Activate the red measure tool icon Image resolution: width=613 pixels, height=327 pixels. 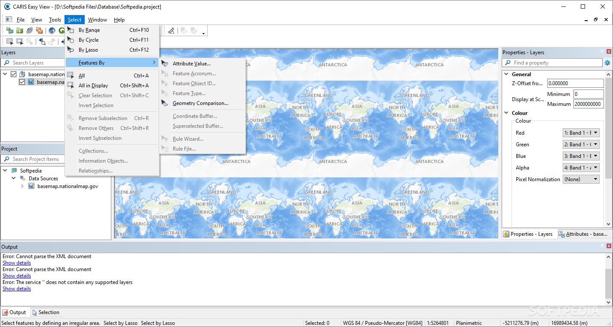(171, 31)
